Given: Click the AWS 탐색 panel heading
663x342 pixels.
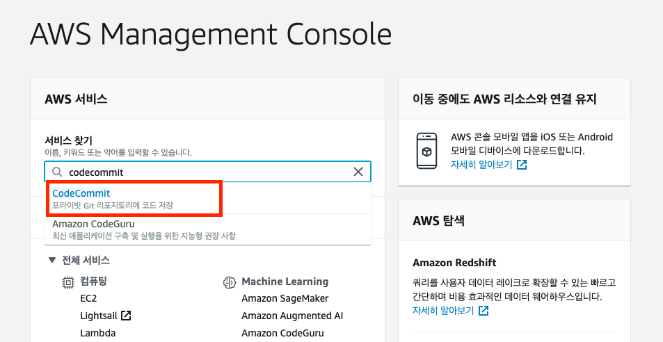Looking at the screenshot, I should (x=438, y=220).
